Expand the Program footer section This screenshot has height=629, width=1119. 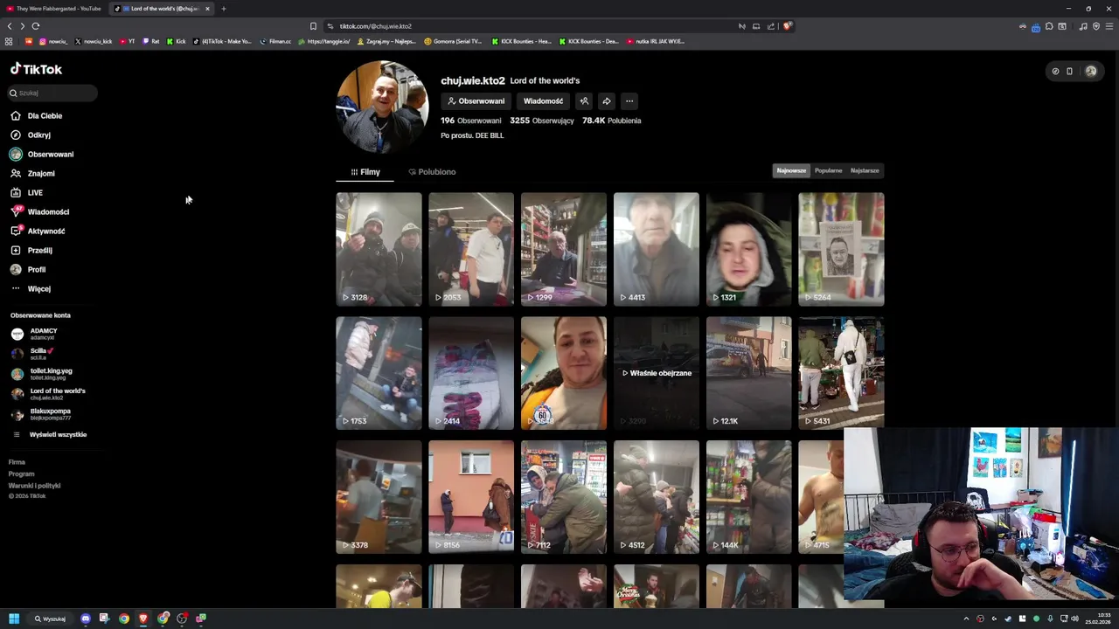21,473
